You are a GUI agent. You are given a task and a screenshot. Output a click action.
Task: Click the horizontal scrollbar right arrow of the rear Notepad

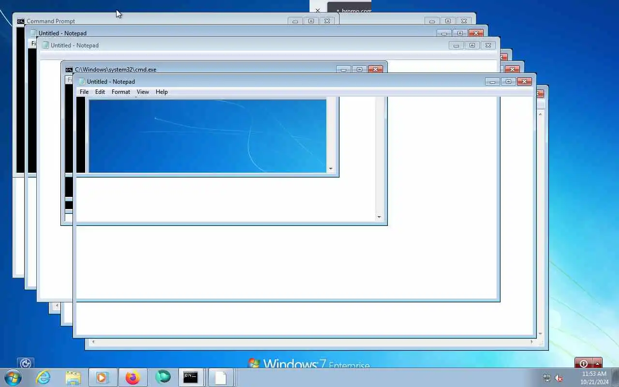pos(531,342)
